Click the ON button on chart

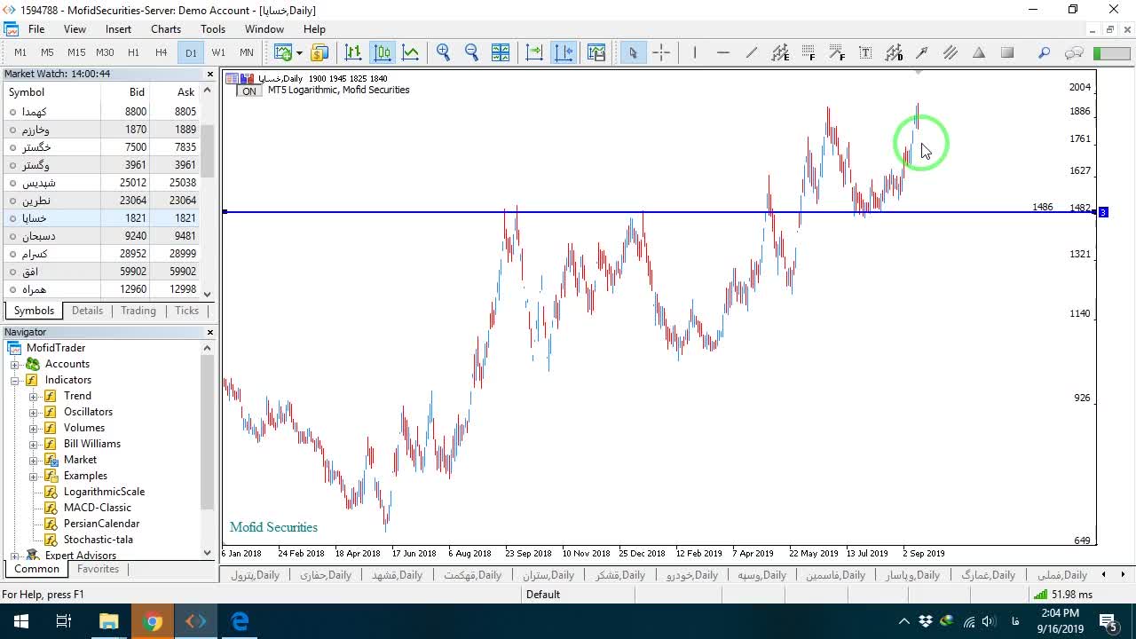[x=249, y=91]
